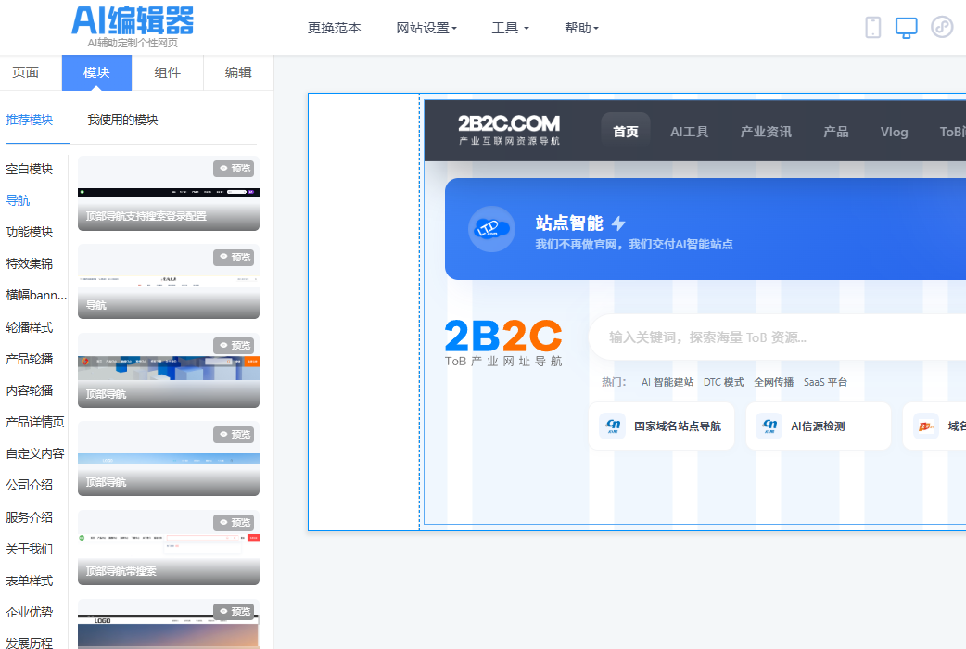
Task: Click the circular link icon at top right
Action: [942, 27]
